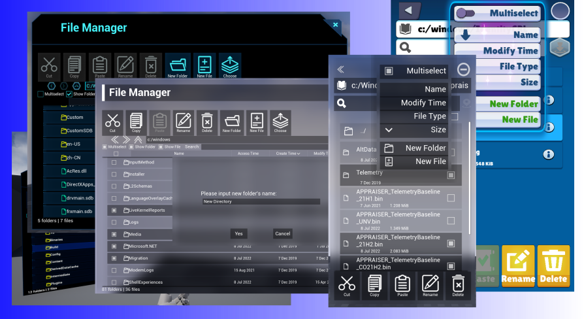Click Cancel in new folder dialog

coord(283,233)
